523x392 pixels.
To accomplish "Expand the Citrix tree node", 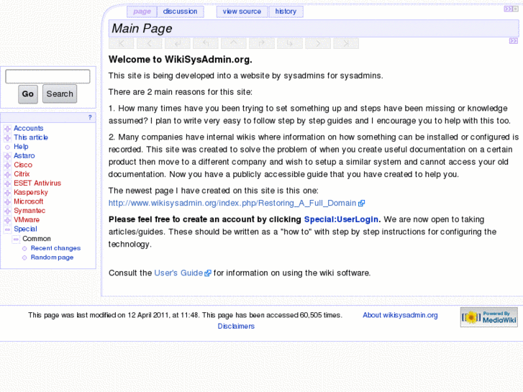I will click(x=7, y=175).
